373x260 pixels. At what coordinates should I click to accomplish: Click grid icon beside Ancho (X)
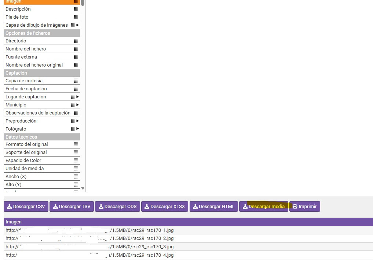coord(76,177)
